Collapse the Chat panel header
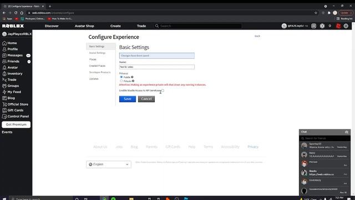The image size is (355, 200). click(x=324, y=132)
